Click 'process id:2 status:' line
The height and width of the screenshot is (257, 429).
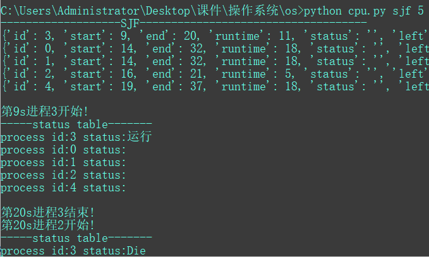63,175
